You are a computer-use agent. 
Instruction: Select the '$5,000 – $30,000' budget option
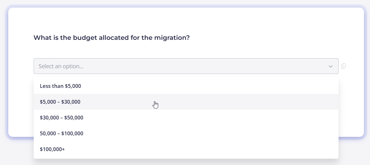[x=186, y=102]
